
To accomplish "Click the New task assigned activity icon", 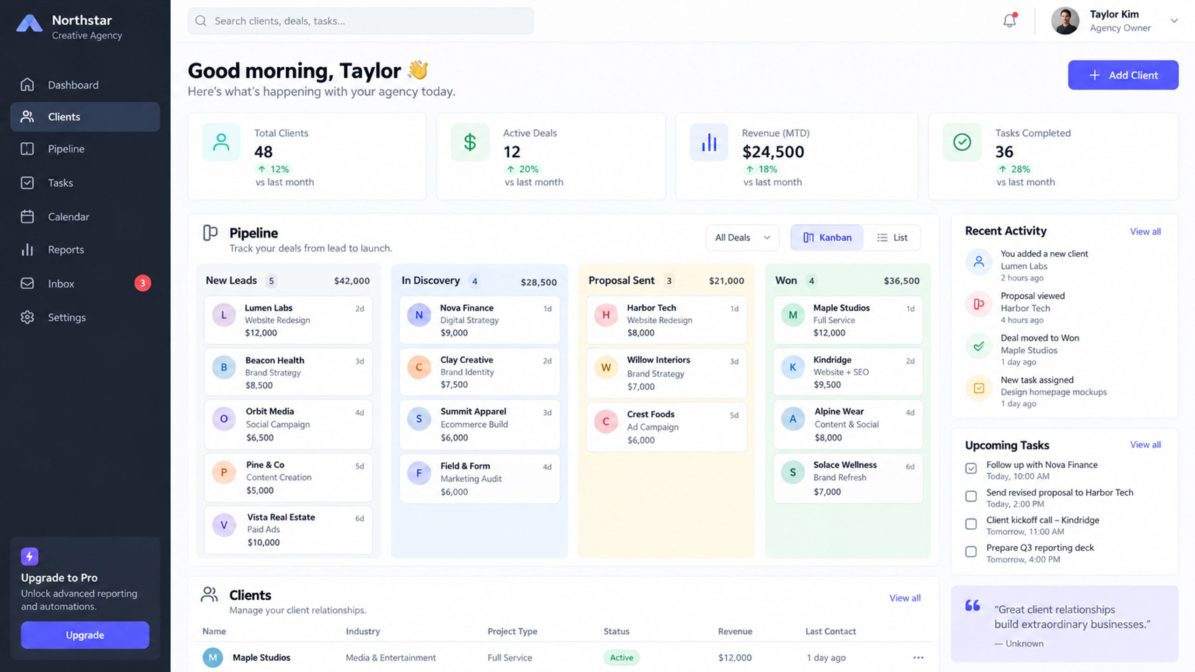I will tap(979, 388).
